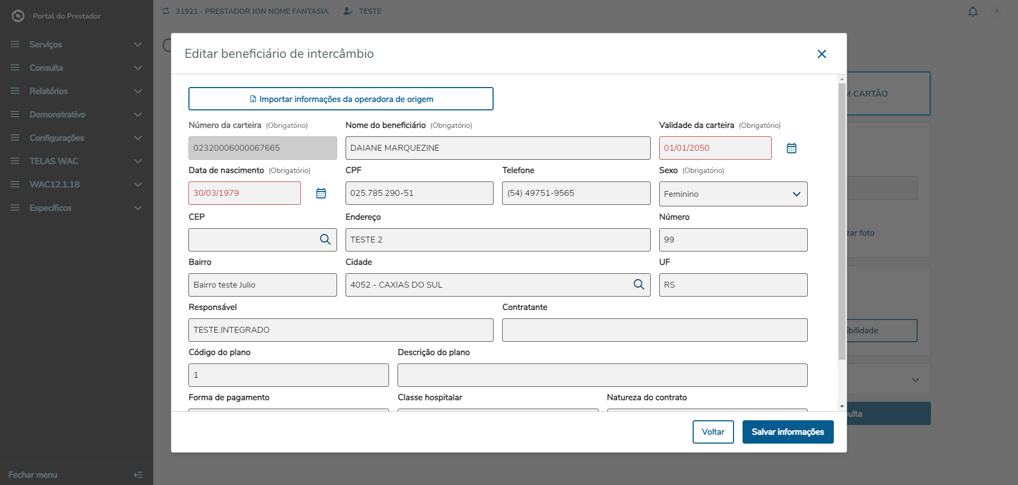
Task: Open the TELAS WAC menu item
Action: [76, 161]
